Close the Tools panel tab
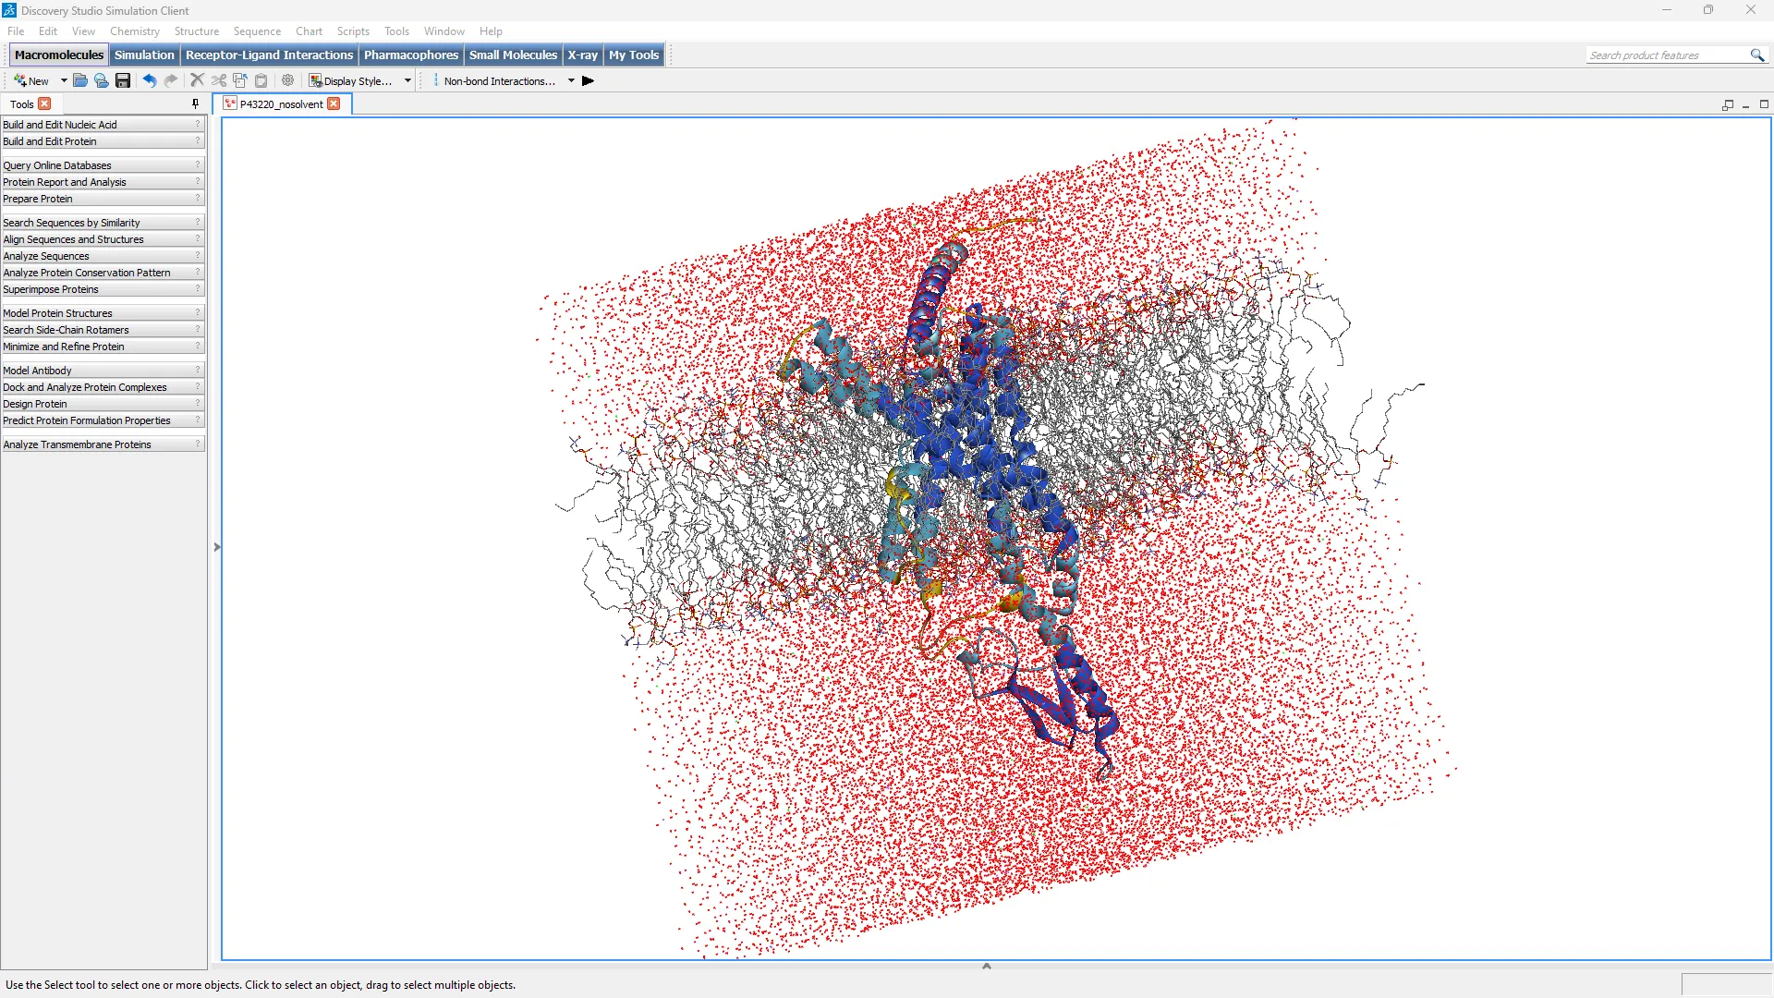The width and height of the screenshot is (1774, 998). 44,103
